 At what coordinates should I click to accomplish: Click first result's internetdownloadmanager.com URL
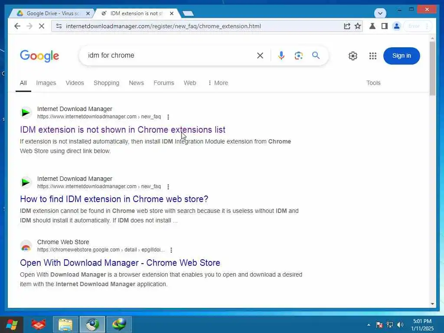[99, 116]
